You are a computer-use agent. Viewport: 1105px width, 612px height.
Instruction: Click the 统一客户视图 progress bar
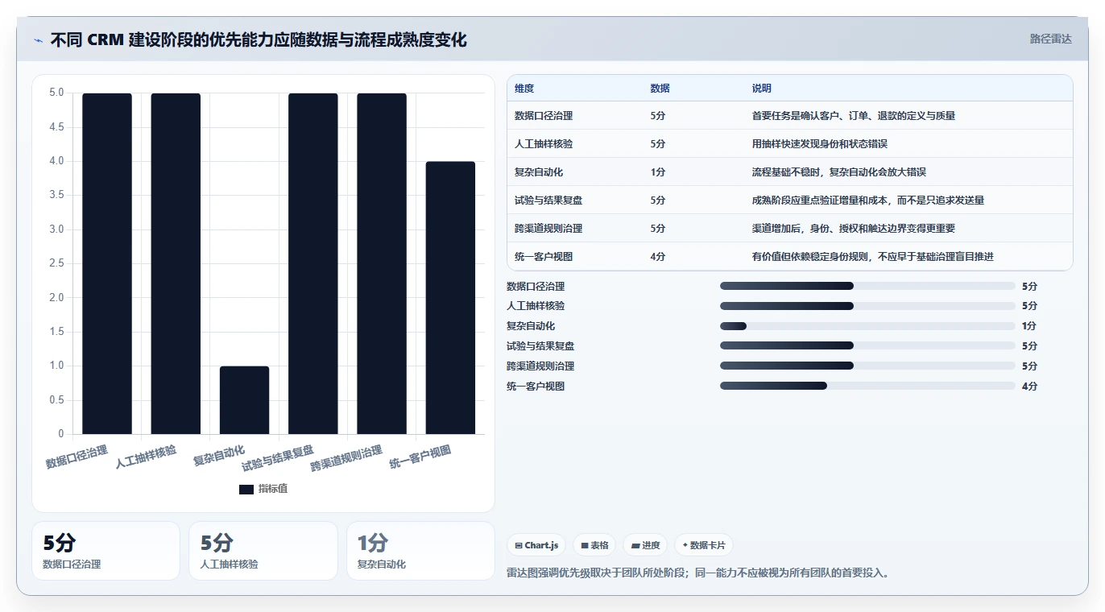pos(867,387)
